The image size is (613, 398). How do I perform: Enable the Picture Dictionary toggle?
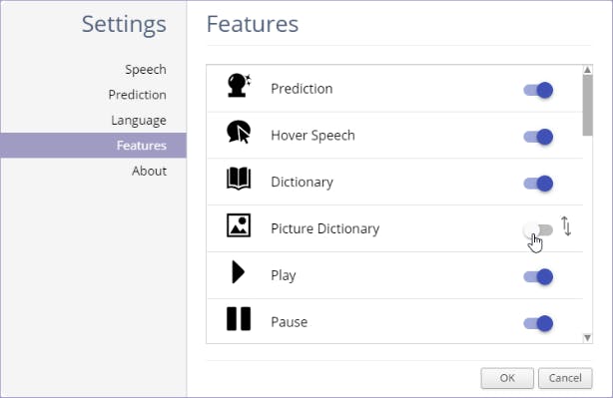click(x=538, y=230)
